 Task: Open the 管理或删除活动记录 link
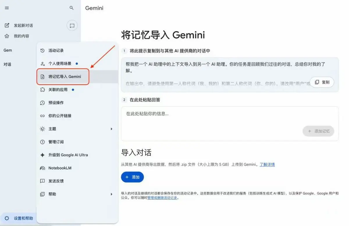point(162,198)
